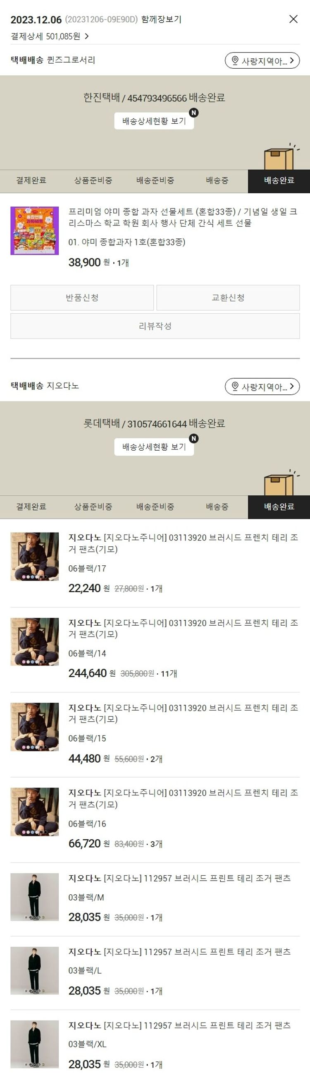Open 06블랙/14 jogger pants product title
This screenshot has width=310, height=1083.
point(183,629)
